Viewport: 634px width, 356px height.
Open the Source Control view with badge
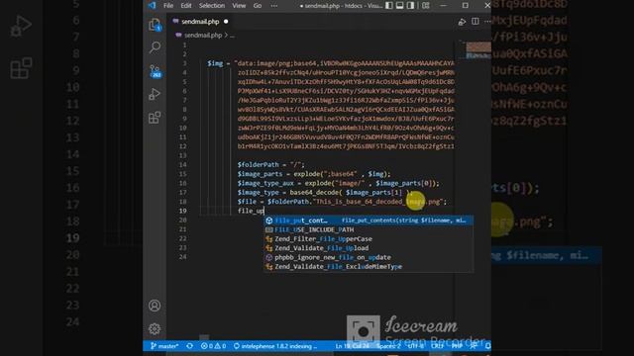(155, 71)
